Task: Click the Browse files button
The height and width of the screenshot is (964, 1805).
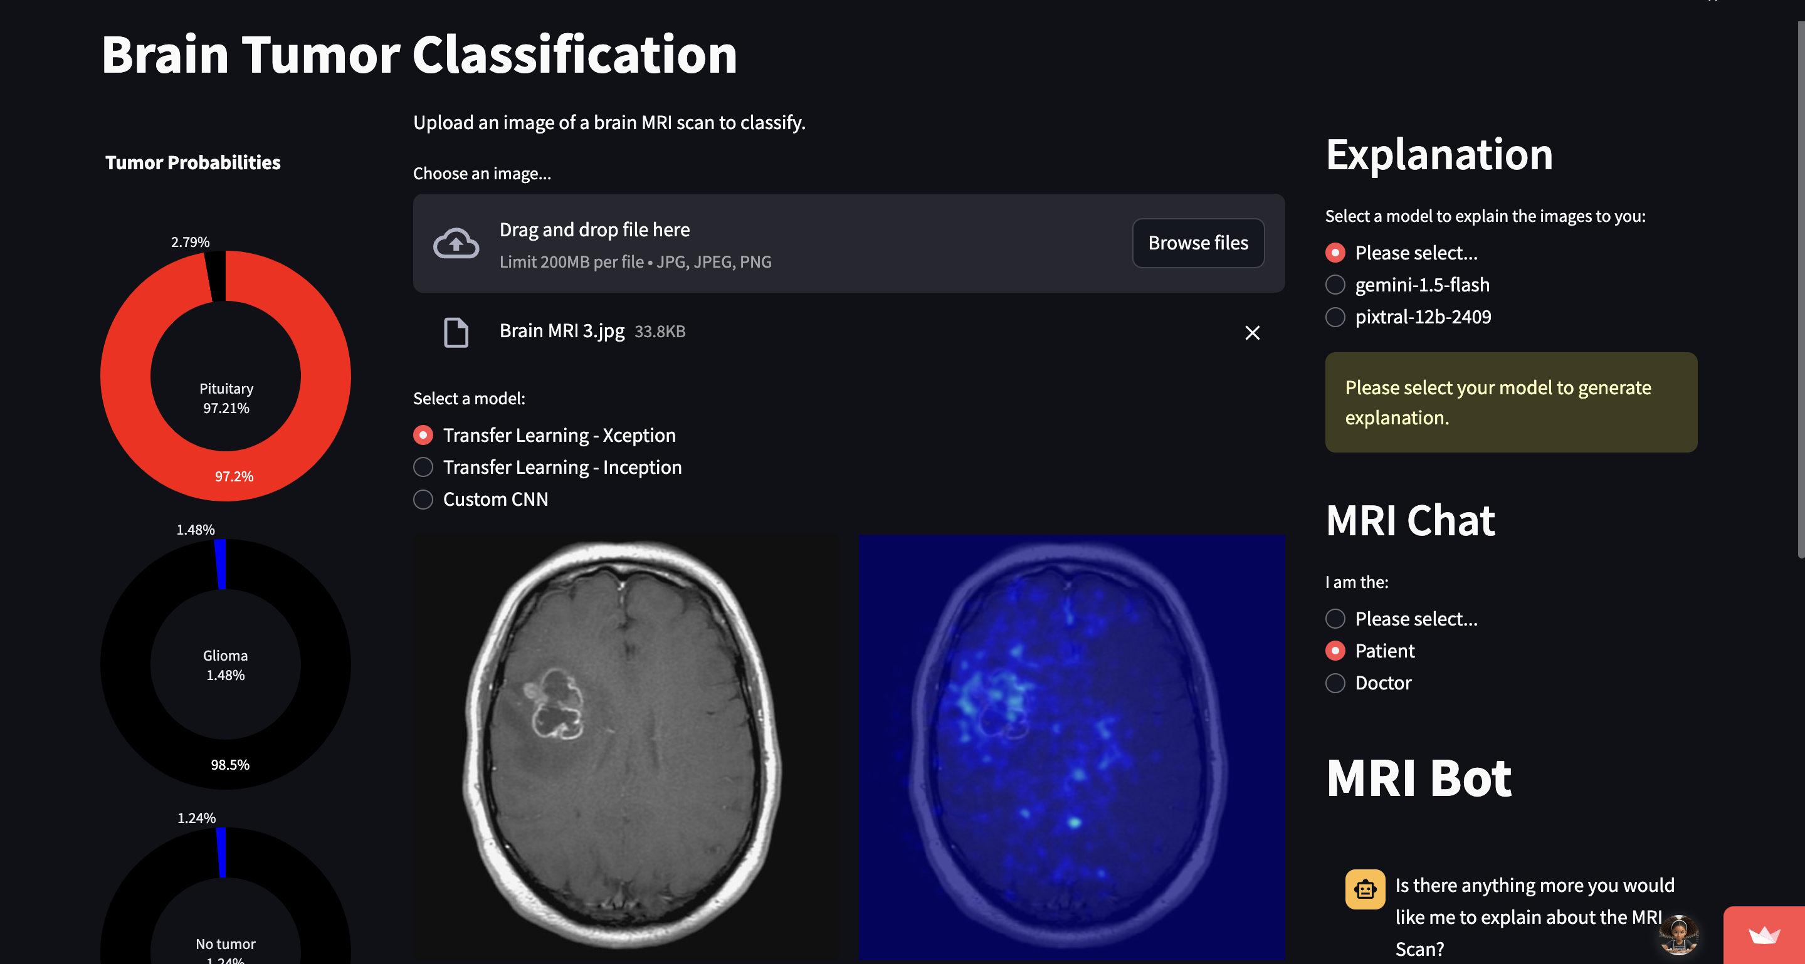Action: tap(1198, 243)
